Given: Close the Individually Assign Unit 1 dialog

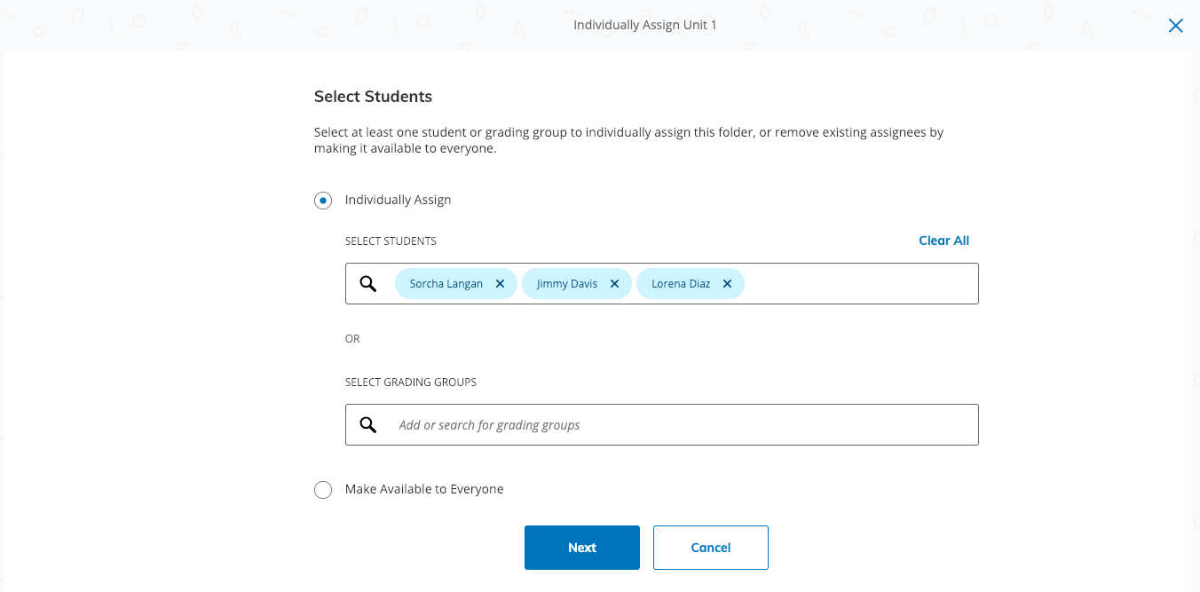Looking at the screenshot, I should click(1175, 26).
